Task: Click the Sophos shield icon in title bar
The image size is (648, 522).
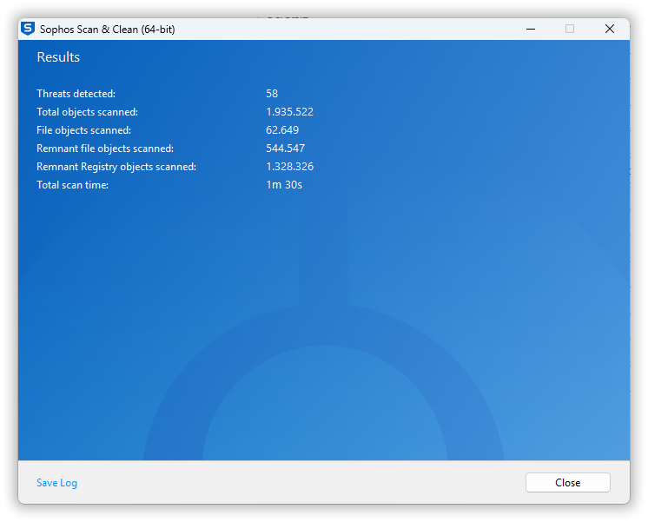Action: coord(28,29)
